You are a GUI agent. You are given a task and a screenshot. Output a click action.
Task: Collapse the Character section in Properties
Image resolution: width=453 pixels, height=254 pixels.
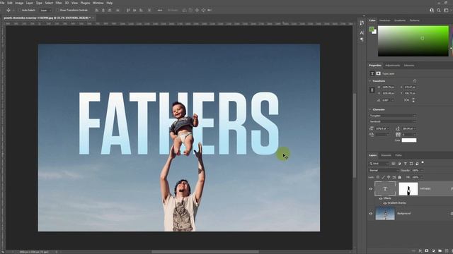(370, 110)
